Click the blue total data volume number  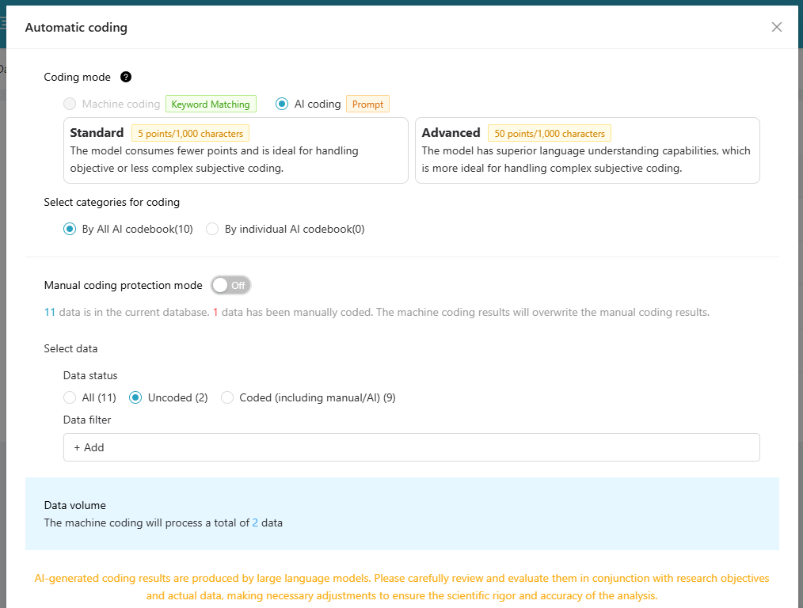click(255, 522)
